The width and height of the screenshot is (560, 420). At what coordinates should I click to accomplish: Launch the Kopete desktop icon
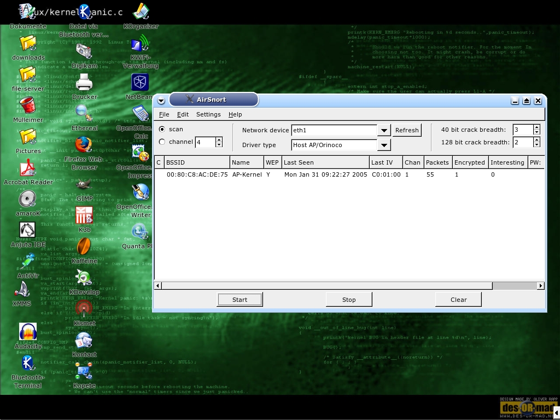click(x=84, y=371)
